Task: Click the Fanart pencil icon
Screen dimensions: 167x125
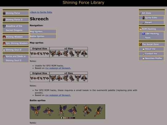Action: 143,23
